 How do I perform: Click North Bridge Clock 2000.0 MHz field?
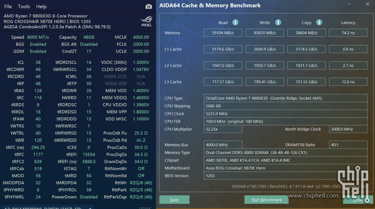(348, 129)
